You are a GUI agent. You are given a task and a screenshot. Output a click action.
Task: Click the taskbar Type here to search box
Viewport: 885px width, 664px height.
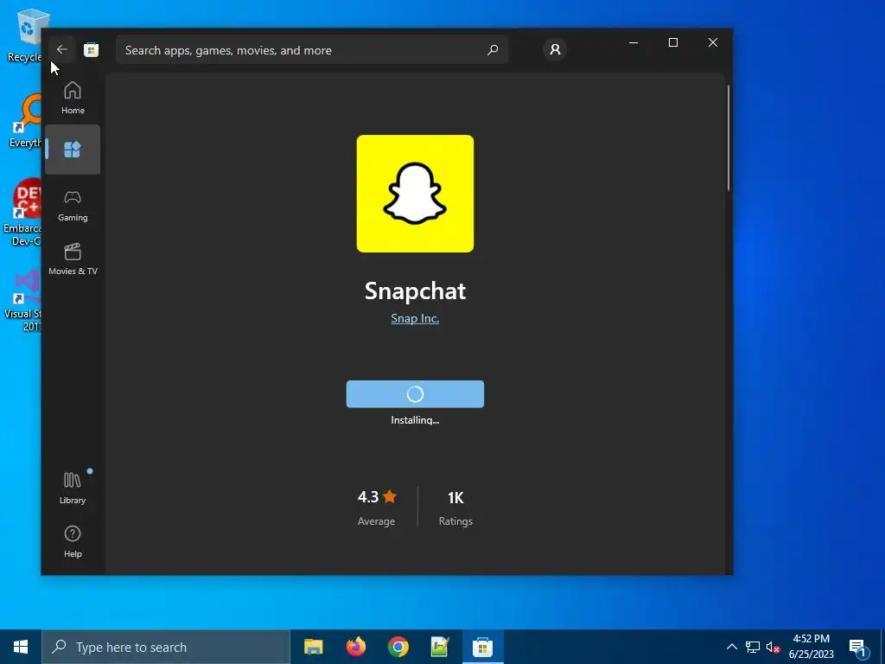coord(166,647)
